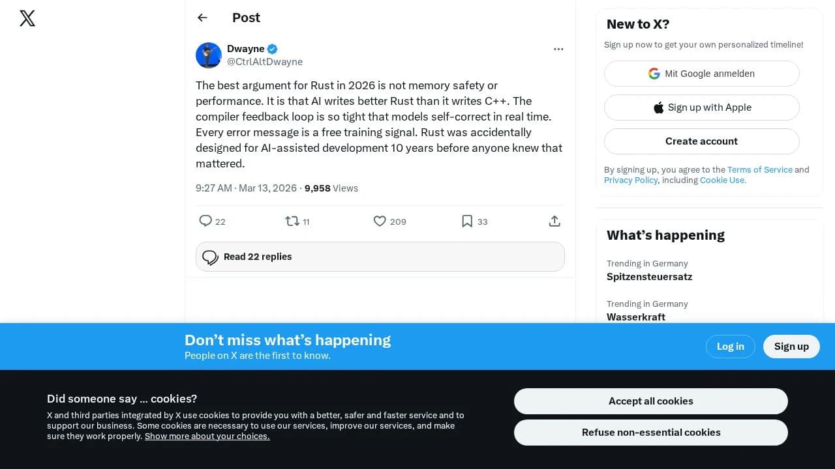Refuse non-essential cookies
835x469 pixels.
[650, 432]
